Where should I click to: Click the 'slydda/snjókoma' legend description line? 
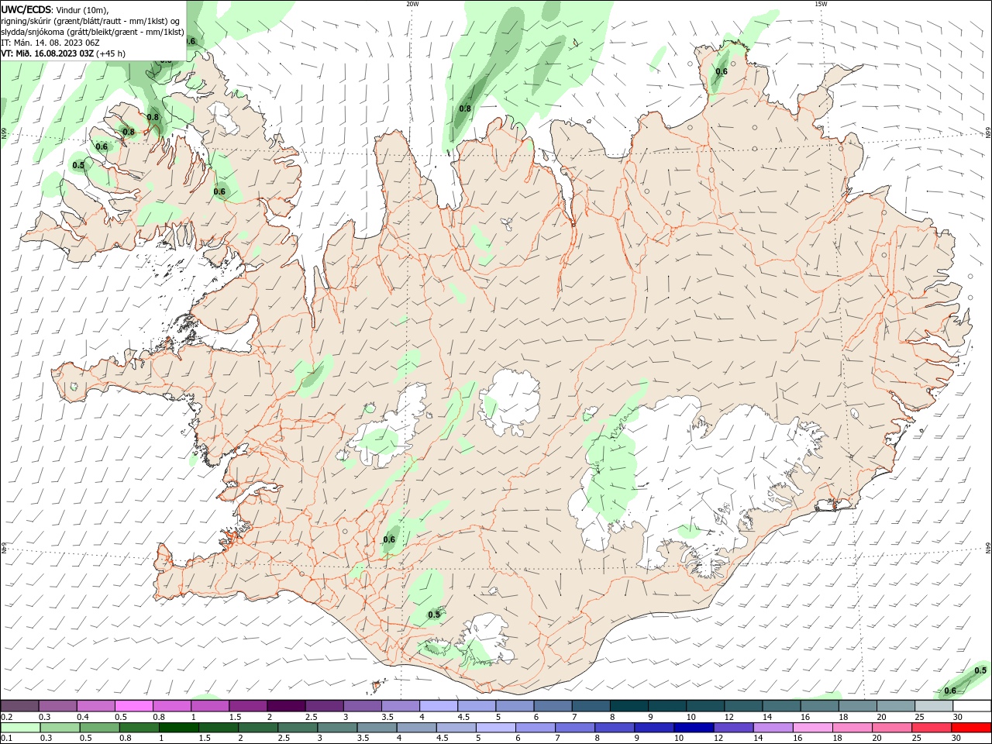click(x=92, y=32)
